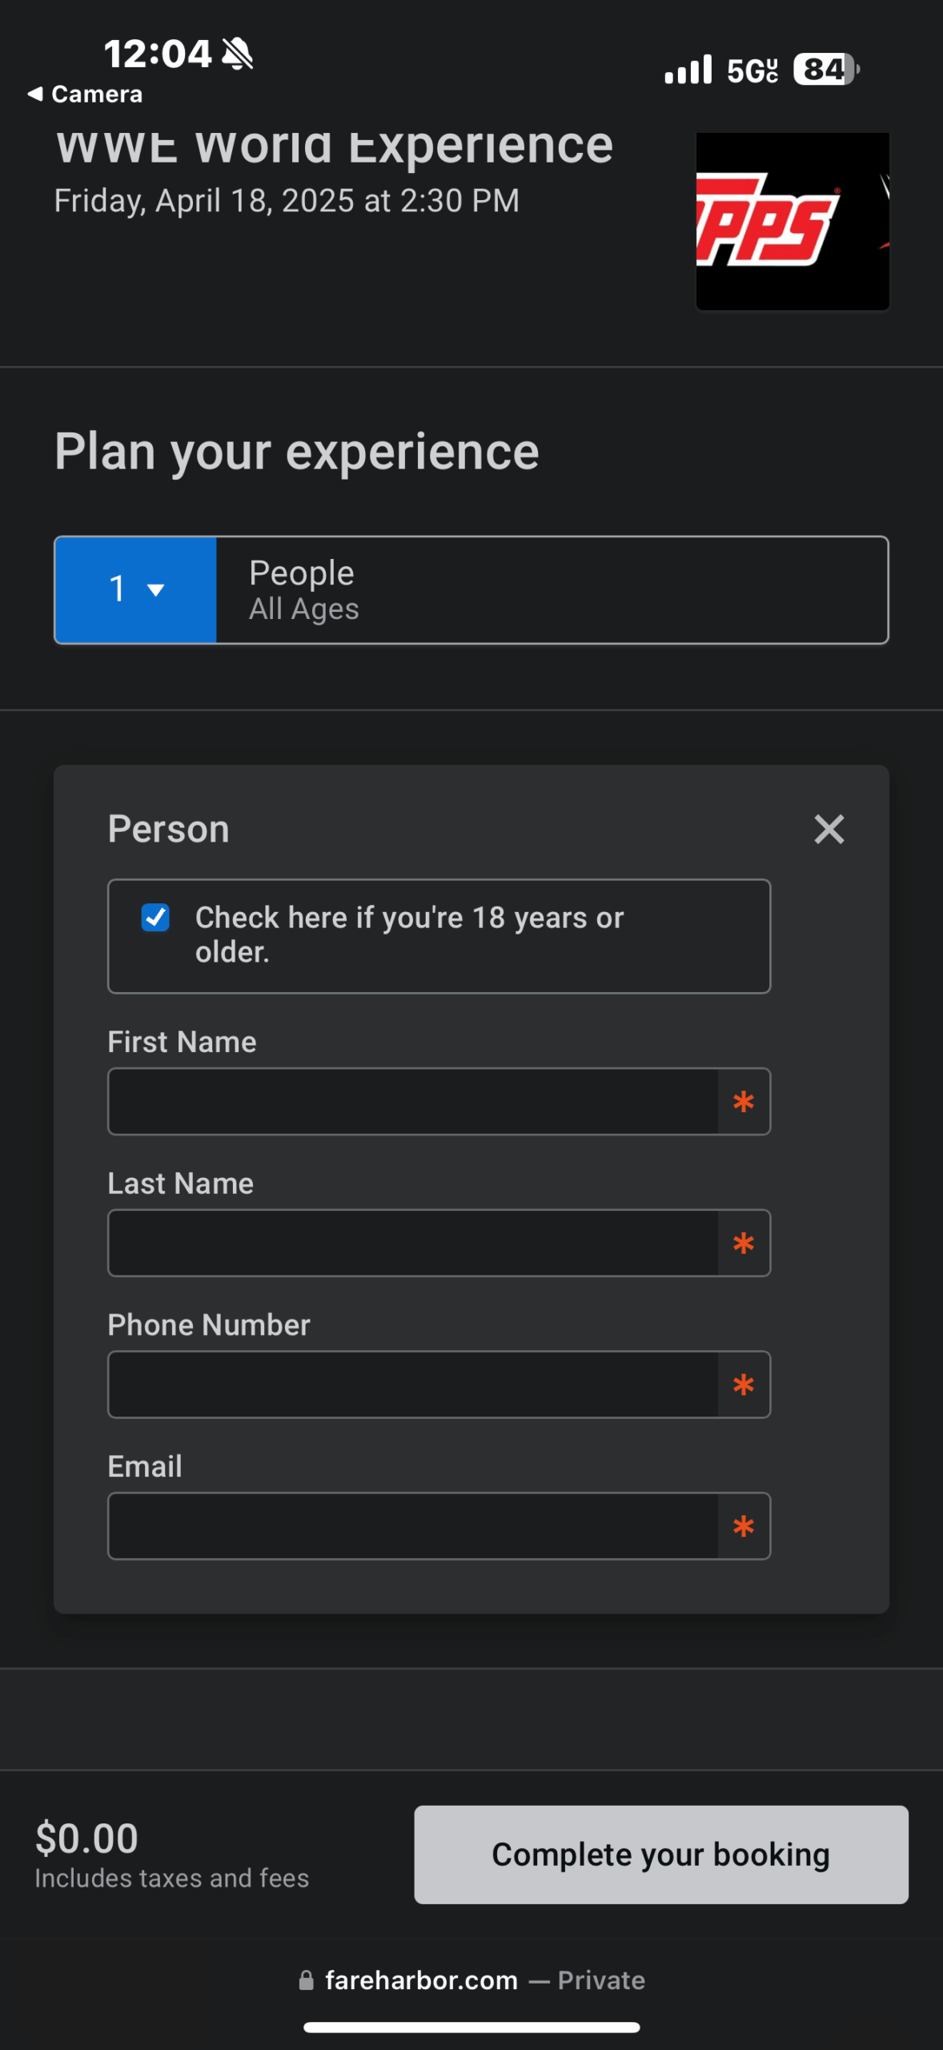This screenshot has width=943, height=2050.
Task: Toggle the 18 years or older checkbox
Action: 155,918
